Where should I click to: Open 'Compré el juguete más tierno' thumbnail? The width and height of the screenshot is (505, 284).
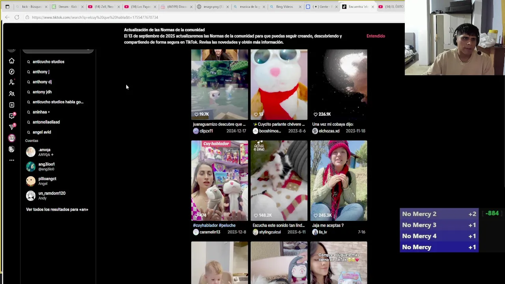[339, 263]
